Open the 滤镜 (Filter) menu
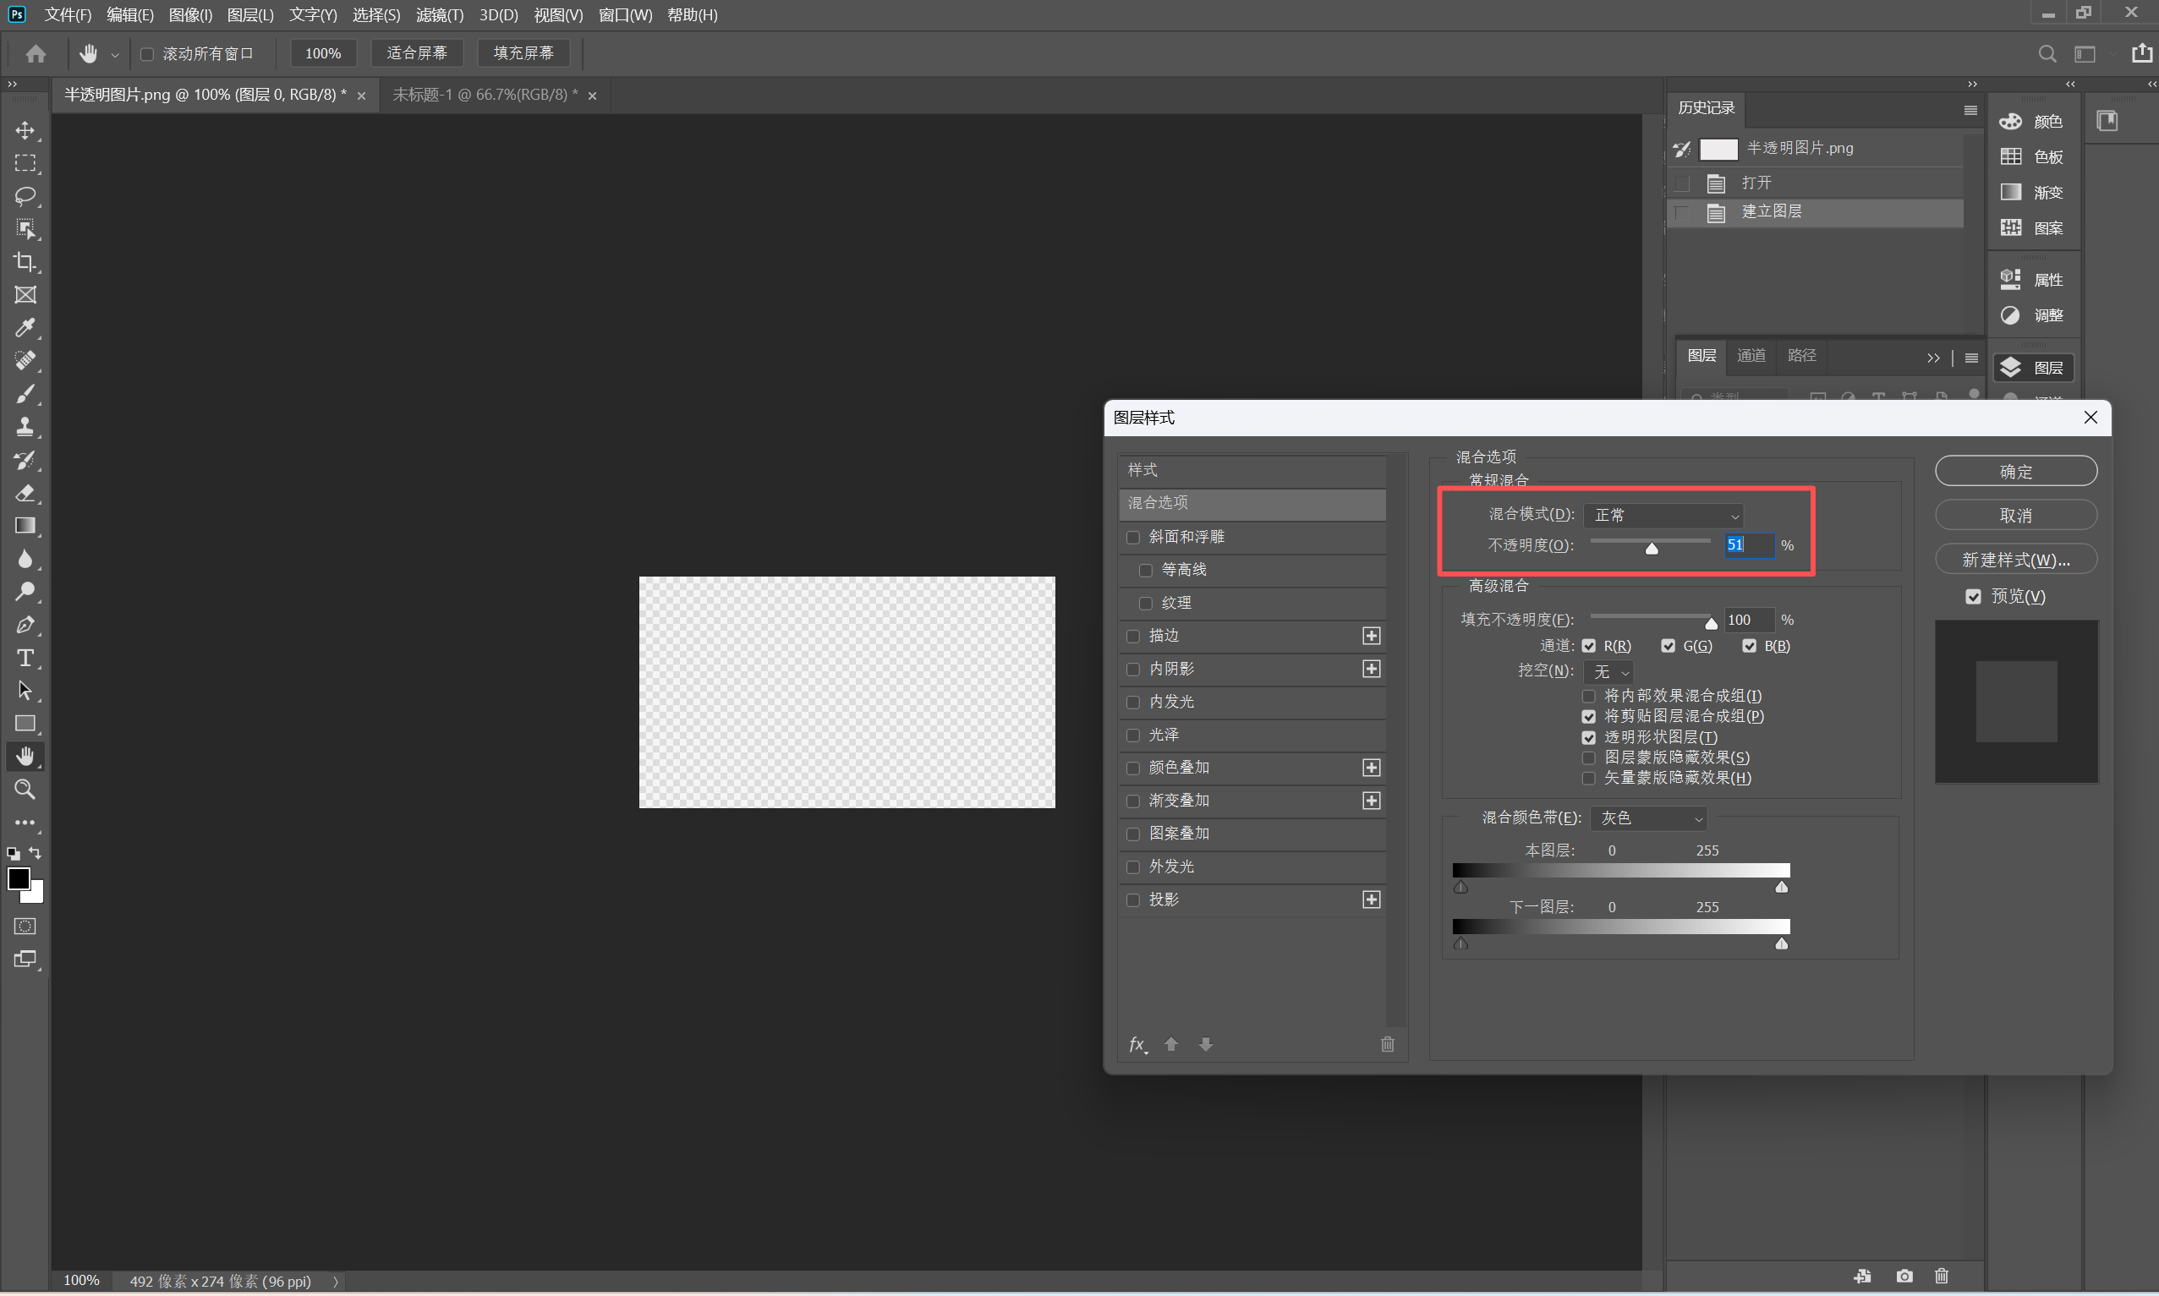Viewport: 2159px width, 1296px height. 438,15
